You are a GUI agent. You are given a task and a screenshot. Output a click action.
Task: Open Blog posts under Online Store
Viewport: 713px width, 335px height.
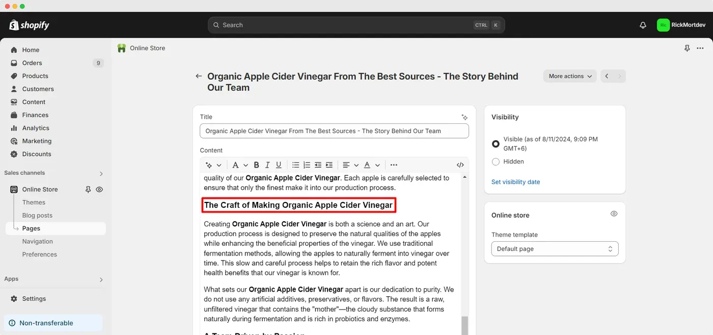[x=37, y=215]
